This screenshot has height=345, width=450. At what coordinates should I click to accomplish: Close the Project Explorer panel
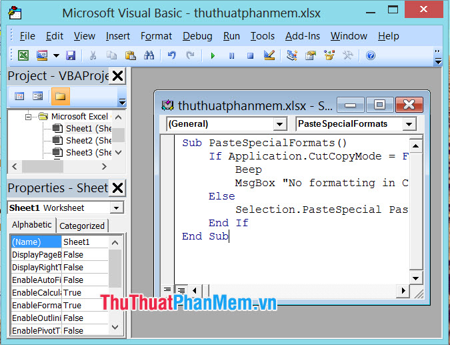[x=117, y=76]
